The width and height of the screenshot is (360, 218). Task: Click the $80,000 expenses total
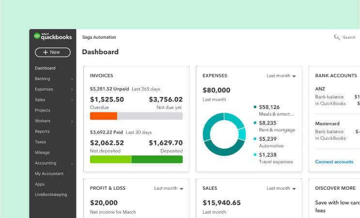click(216, 90)
